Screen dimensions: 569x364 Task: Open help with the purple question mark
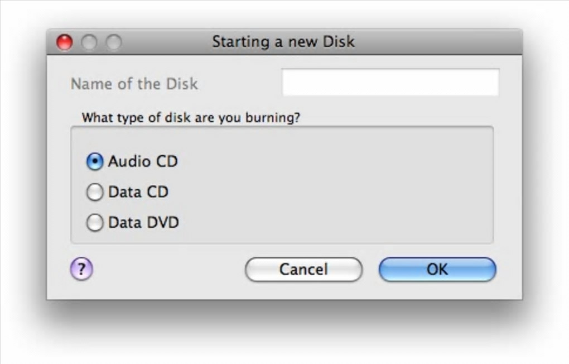[81, 270]
